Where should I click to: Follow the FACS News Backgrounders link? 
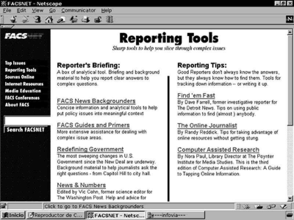[96, 101]
